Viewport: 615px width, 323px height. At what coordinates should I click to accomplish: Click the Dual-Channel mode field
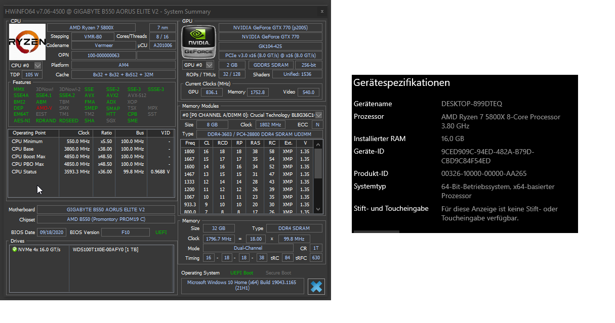[x=248, y=248]
